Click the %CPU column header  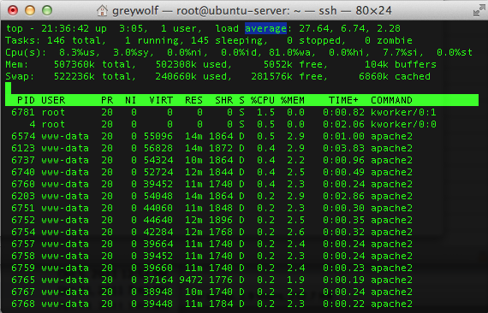point(263,100)
